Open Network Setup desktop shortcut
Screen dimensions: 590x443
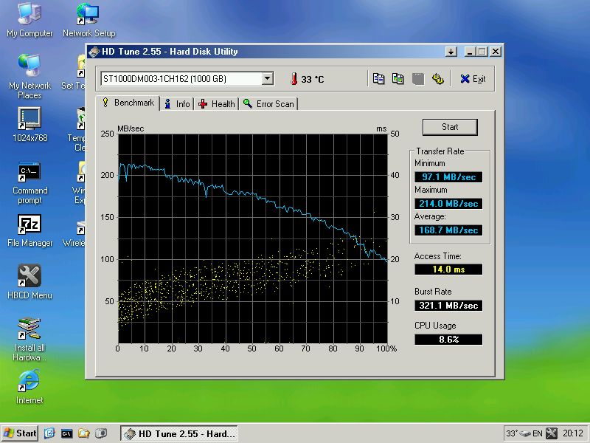point(88,21)
